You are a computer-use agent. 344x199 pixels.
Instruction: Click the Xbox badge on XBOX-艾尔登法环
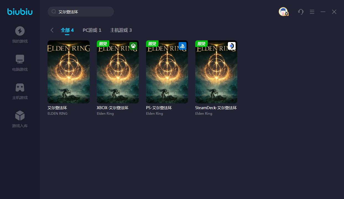point(133,46)
